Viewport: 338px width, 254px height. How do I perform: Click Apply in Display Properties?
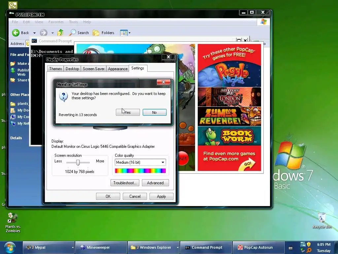[161, 196]
